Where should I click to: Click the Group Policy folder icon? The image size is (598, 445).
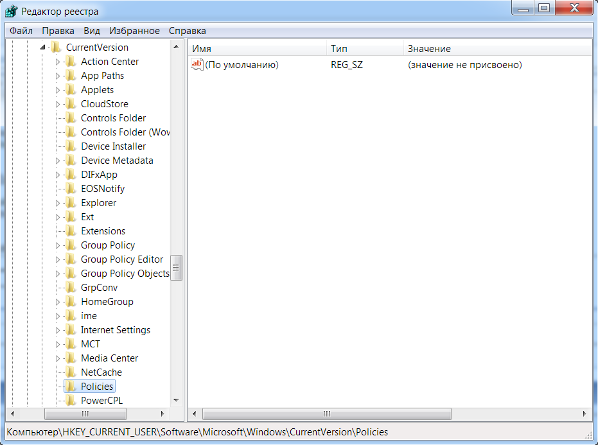coord(71,245)
